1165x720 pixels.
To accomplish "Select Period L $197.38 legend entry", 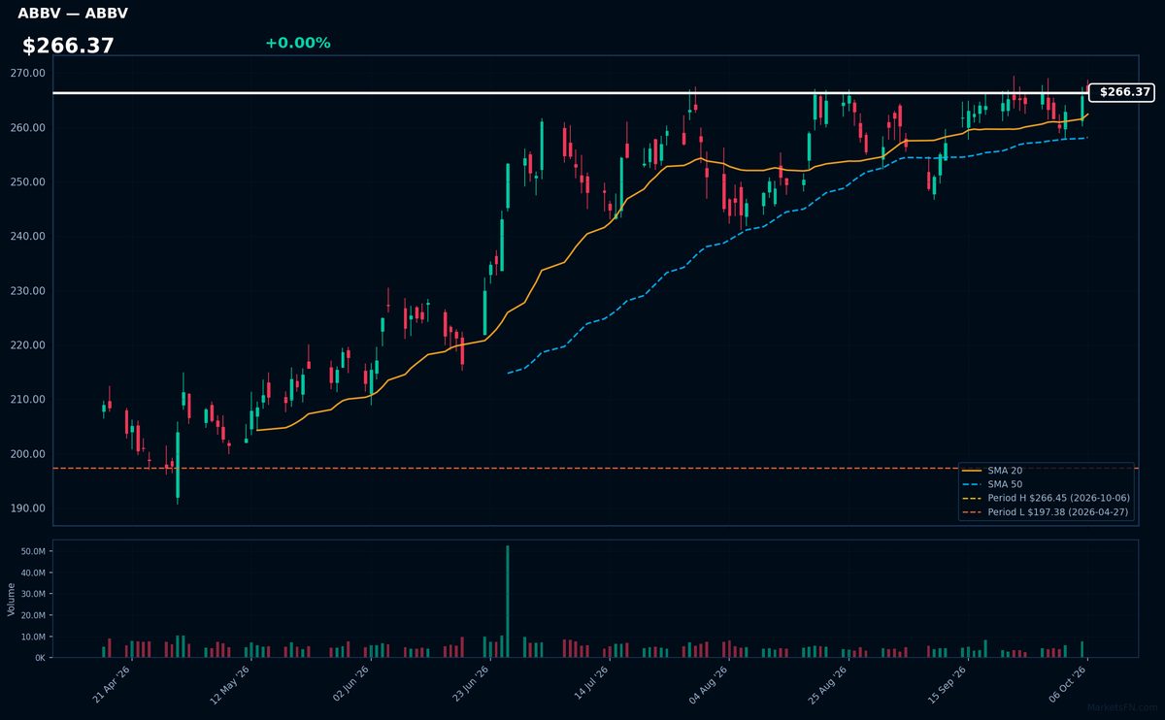I will coord(1045,511).
